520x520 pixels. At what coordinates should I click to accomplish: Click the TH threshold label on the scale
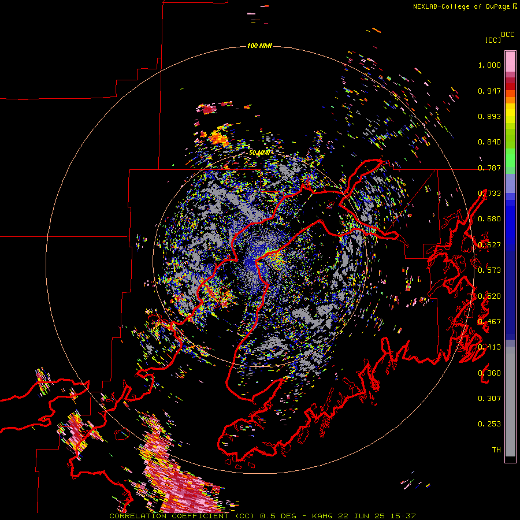coord(496,450)
